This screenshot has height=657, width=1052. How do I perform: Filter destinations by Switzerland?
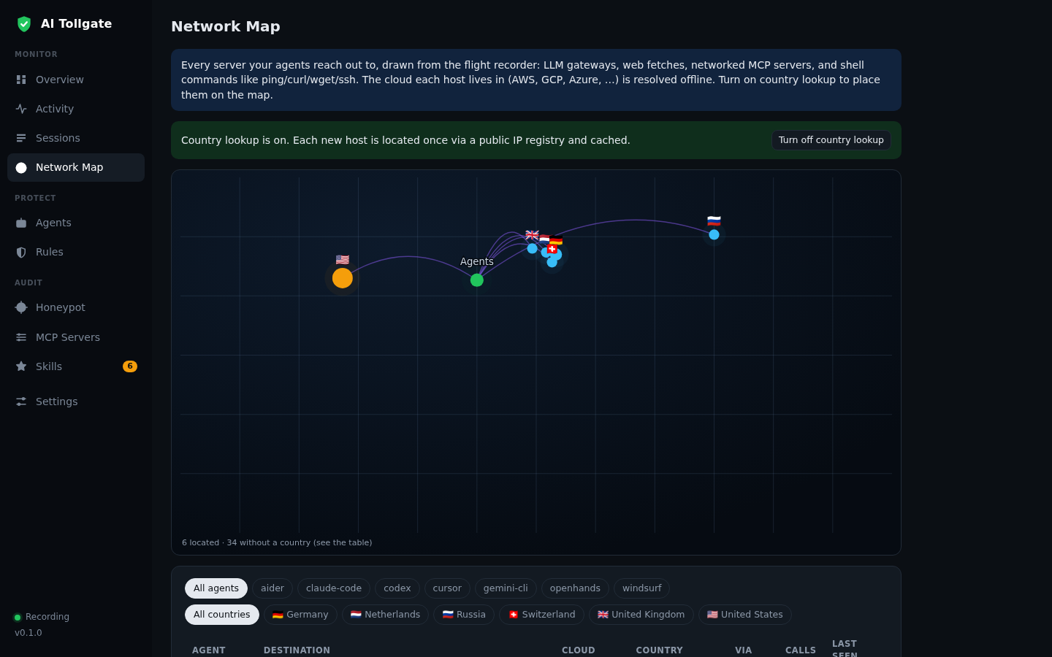tap(541, 615)
